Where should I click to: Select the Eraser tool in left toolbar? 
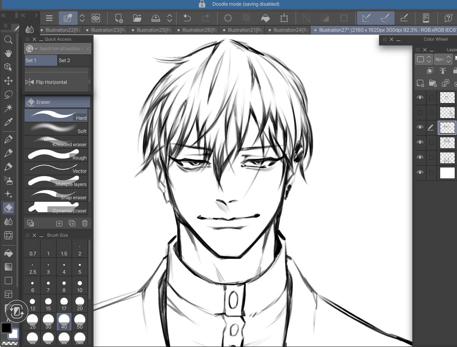click(x=8, y=208)
